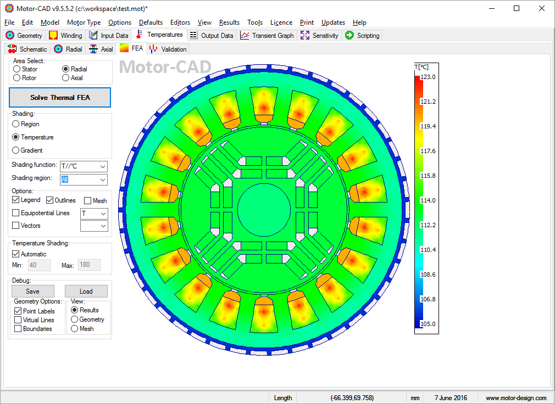
Task: Enable the Boundaries checkbox
Action: coord(18,329)
